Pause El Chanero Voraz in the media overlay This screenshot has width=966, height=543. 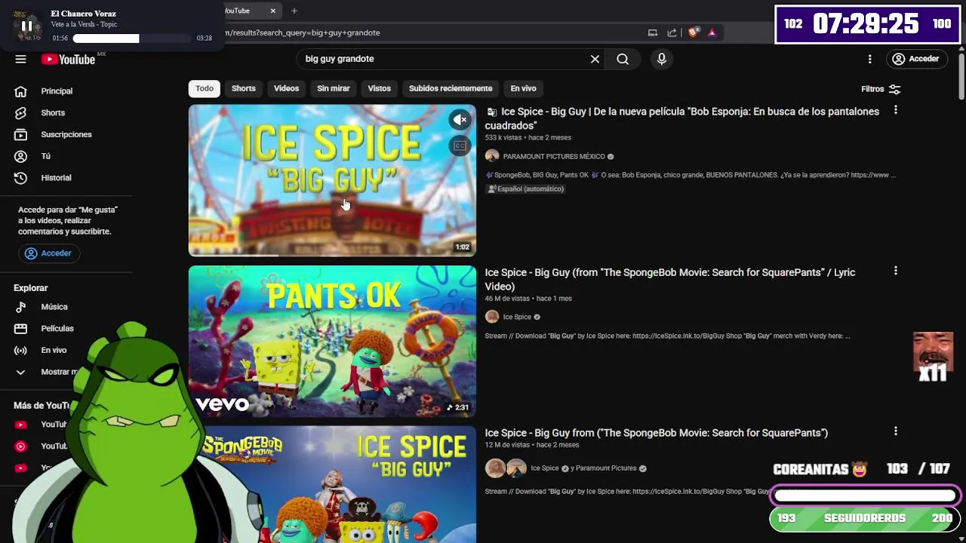pyautogui.click(x=26, y=26)
